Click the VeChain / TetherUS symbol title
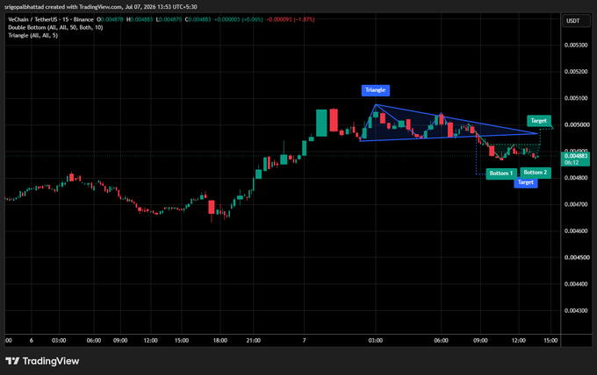Image resolution: width=597 pixels, height=375 pixels. pos(51,19)
